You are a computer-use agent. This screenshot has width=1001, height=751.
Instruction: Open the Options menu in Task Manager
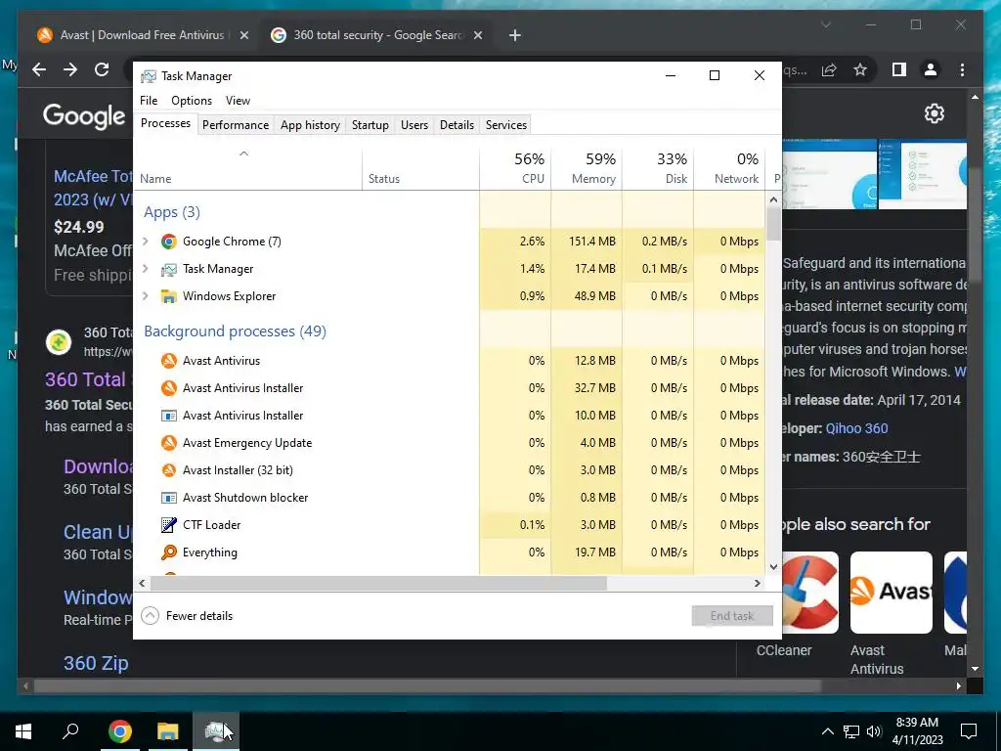(x=192, y=101)
